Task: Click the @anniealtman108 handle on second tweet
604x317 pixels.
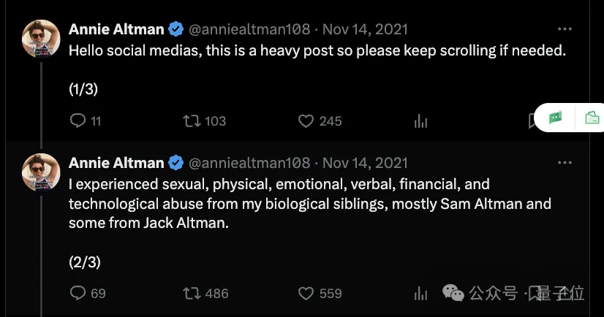Action: click(249, 162)
